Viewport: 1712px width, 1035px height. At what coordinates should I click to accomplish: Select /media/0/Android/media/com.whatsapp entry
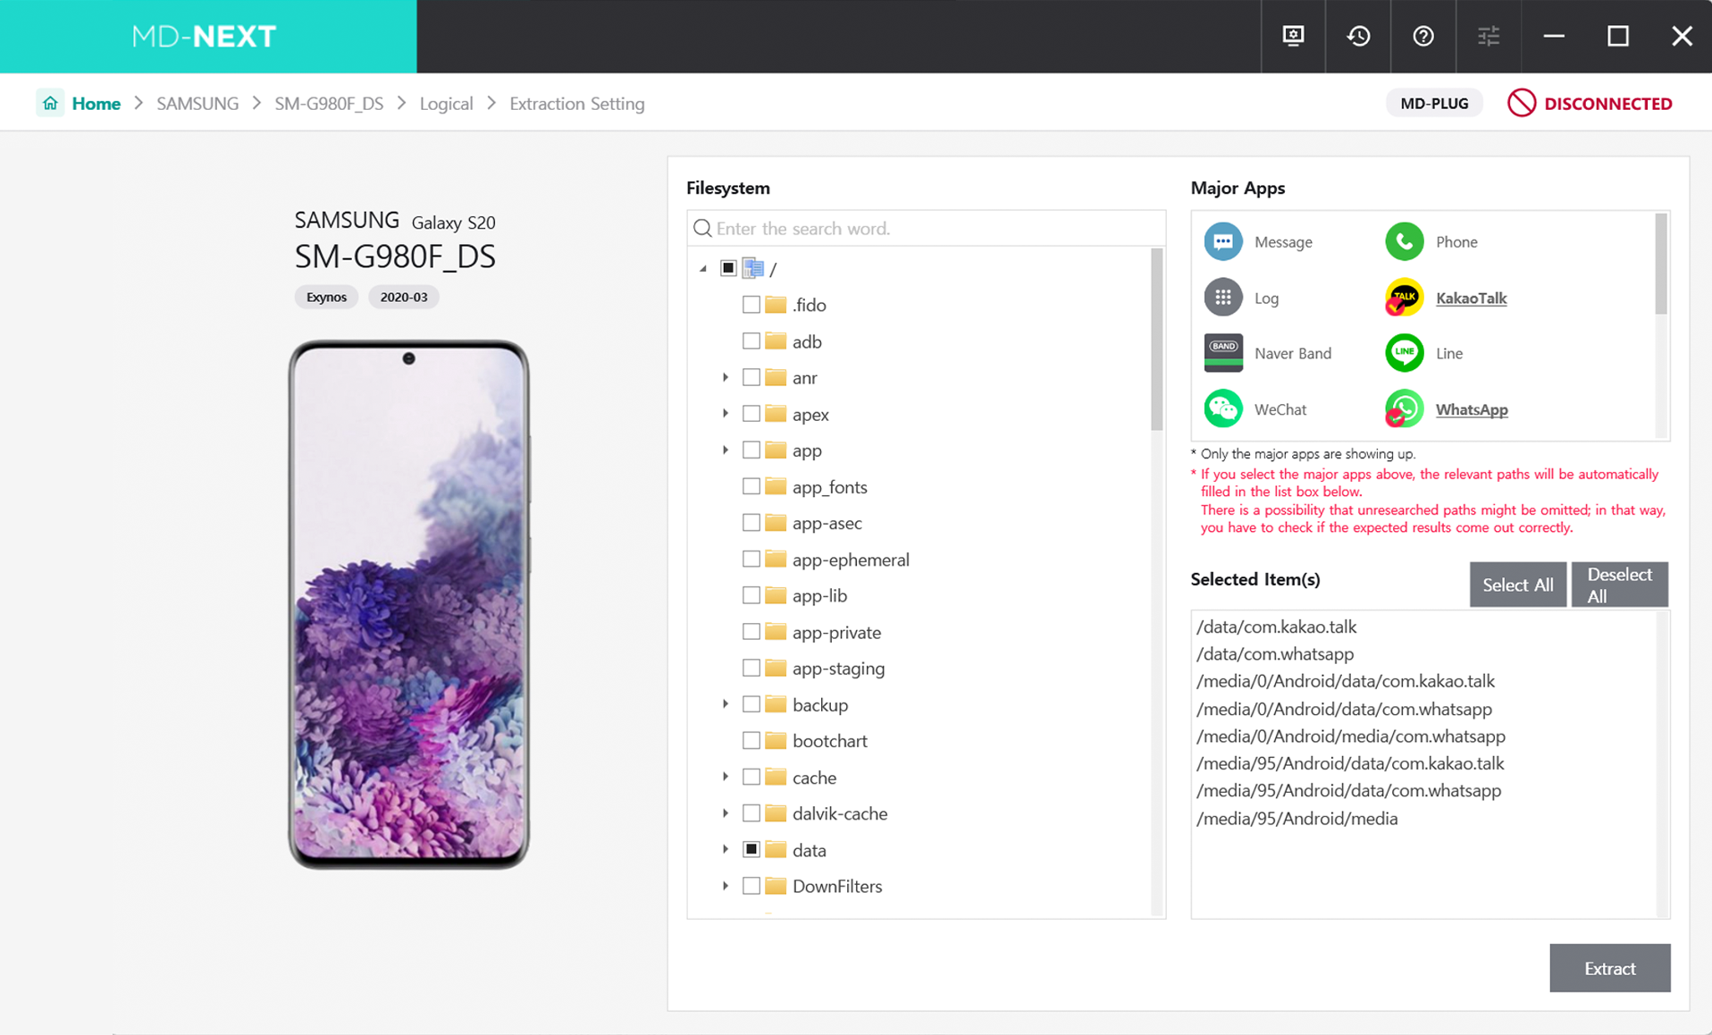[x=1350, y=736]
